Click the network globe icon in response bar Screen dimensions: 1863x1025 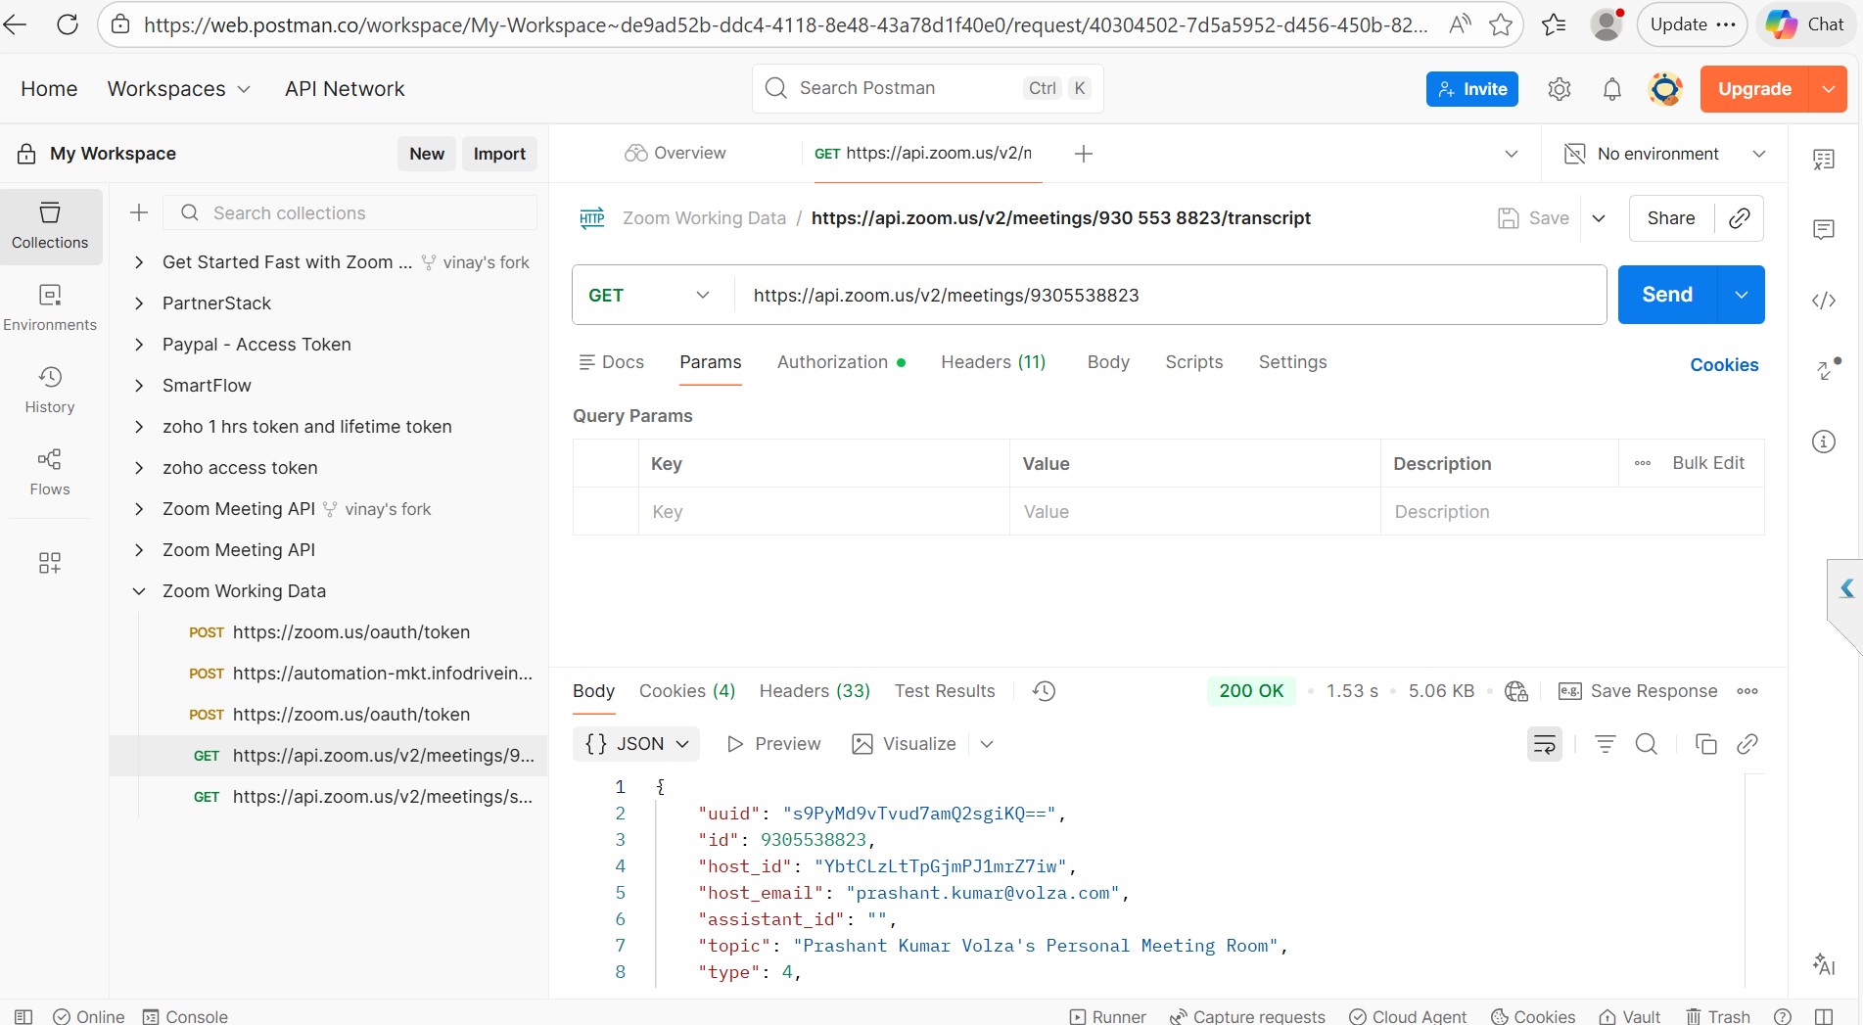1516,691
